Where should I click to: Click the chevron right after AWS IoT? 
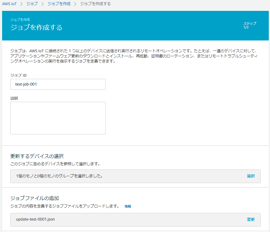[x=21, y=4]
